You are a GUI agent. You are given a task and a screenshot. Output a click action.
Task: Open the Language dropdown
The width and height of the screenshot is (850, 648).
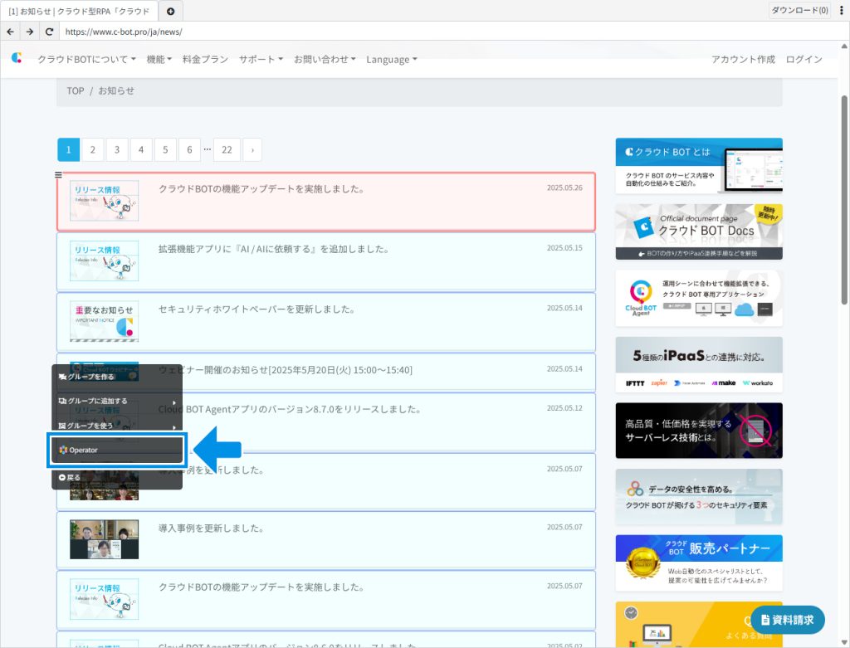[392, 59]
